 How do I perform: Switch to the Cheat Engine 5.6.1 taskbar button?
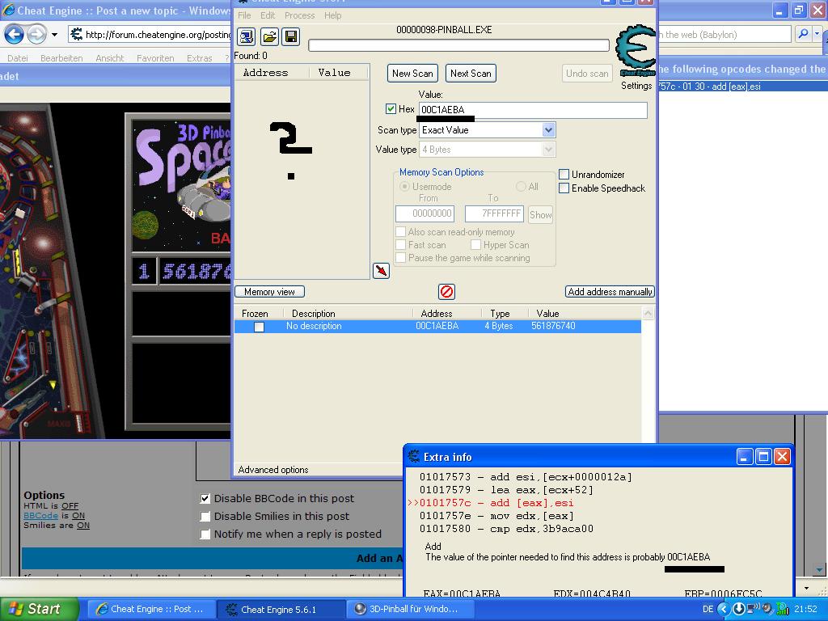282,610
